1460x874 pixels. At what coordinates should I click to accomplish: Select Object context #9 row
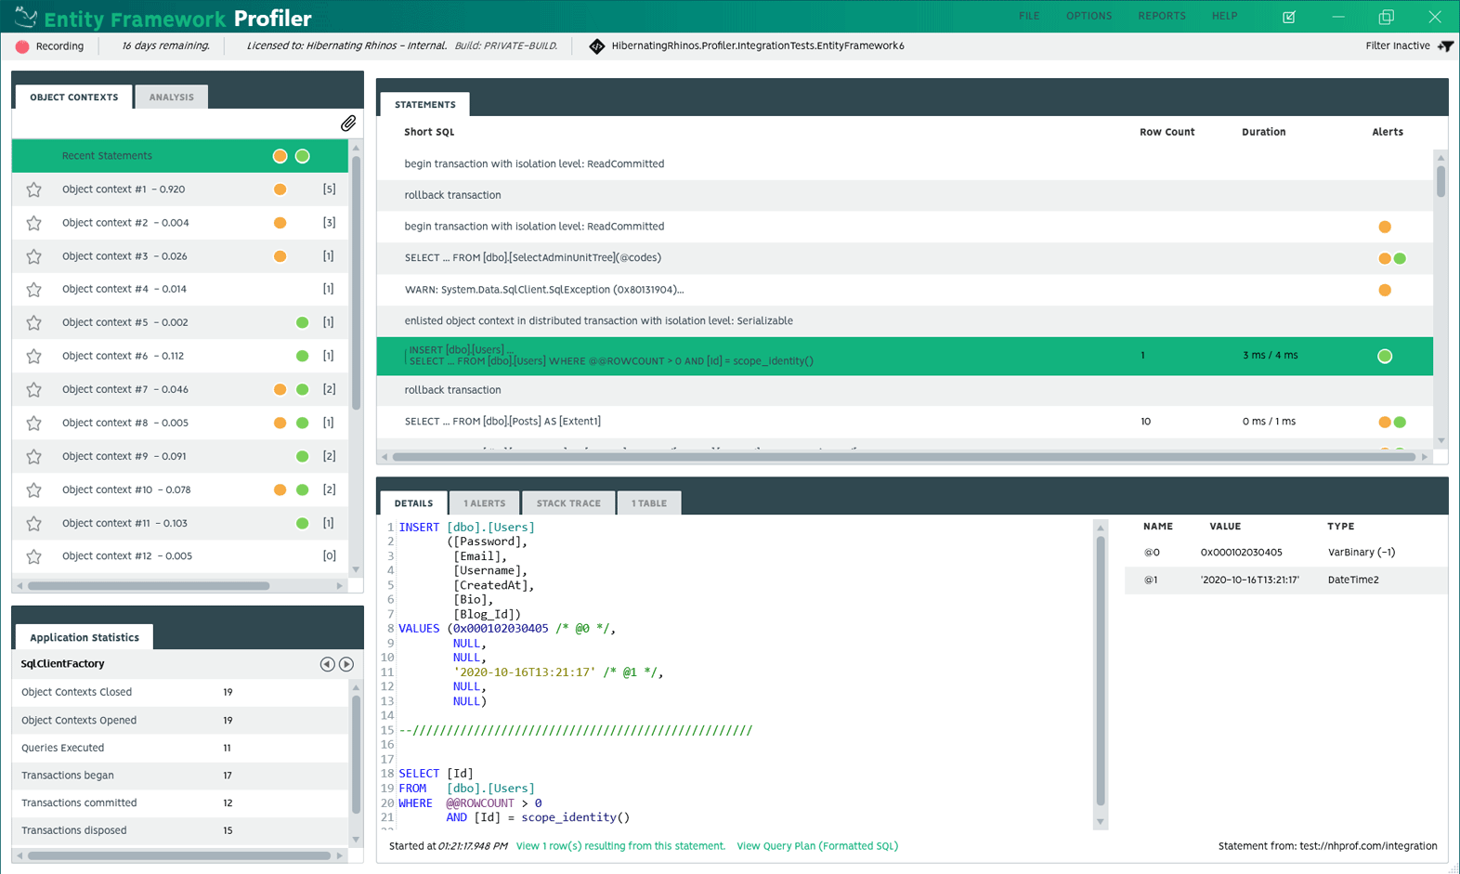pyautogui.click(x=180, y=456)
